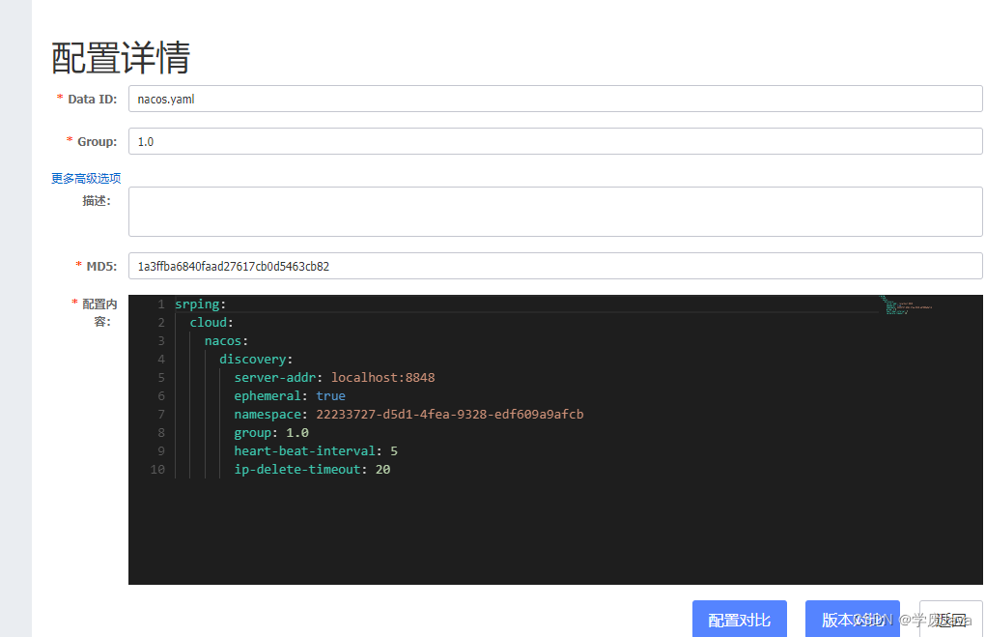
Task: Click the Data ID field showing nacos.yaml
Action: [555, 99]
